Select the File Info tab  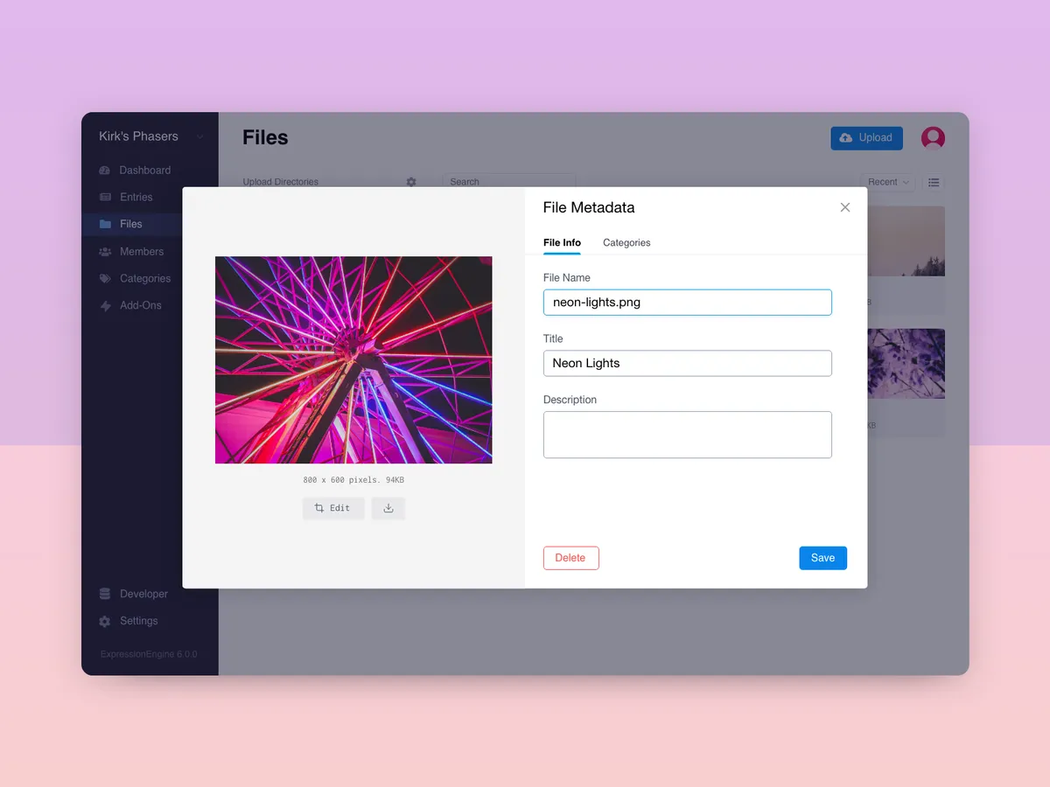pos(562,242)
